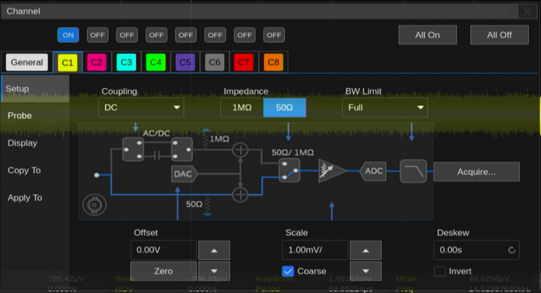The image size is (541, 293).
Task: Click the DAC block in signal diagram
Action: click(x=183, y=174)
